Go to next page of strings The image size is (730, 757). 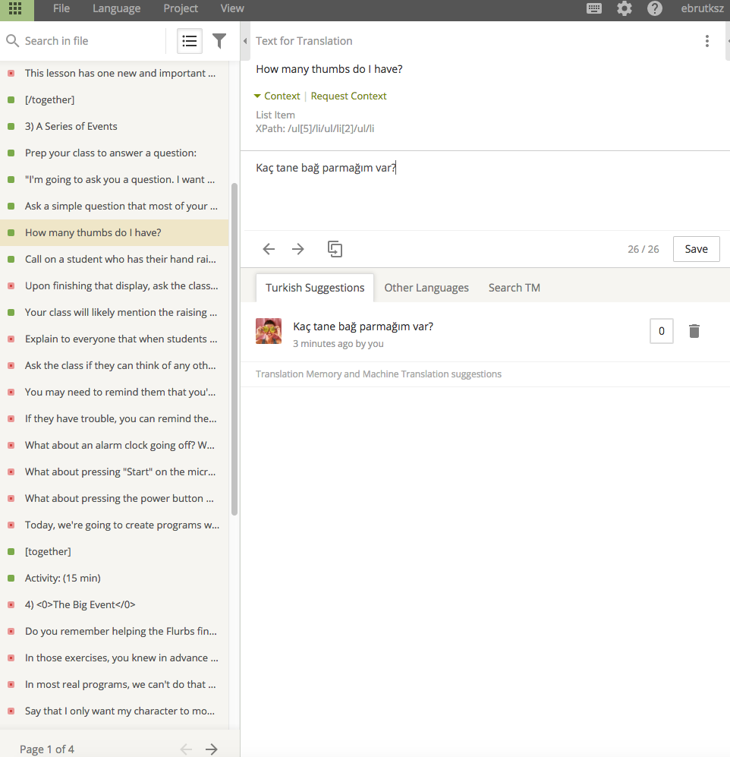211,749
